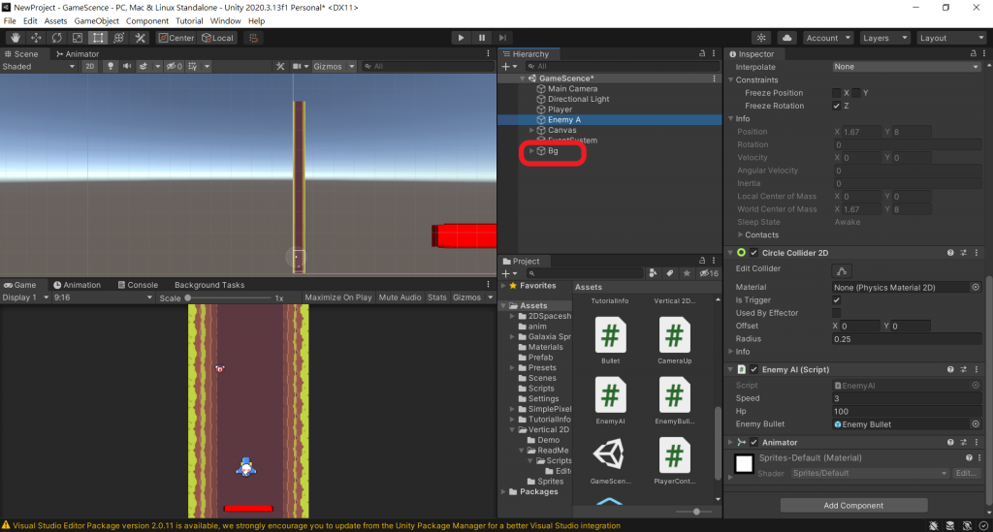Click the Step frame button
This screenshot has width=993, height=532.
[503, 38]
